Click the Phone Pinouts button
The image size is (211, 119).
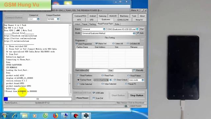tap(82, 98)
